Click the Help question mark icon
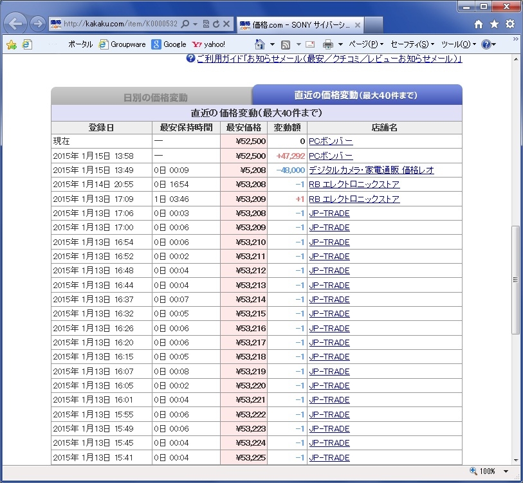The image size is (523, 483). (x=486, y=44)
